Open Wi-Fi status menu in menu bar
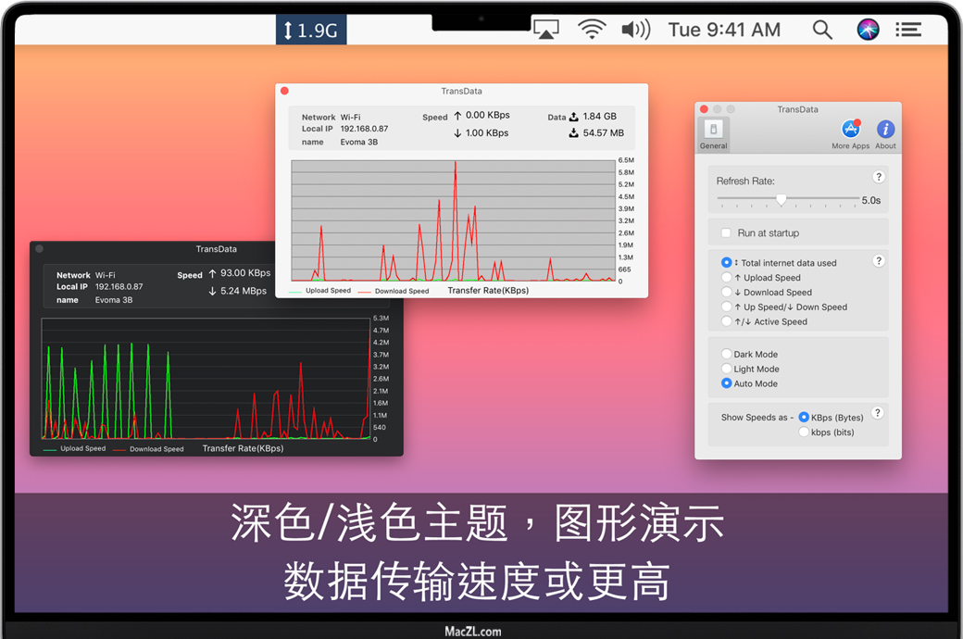The height and width of the screenshot is (639, 963). (x=592, y=29)
